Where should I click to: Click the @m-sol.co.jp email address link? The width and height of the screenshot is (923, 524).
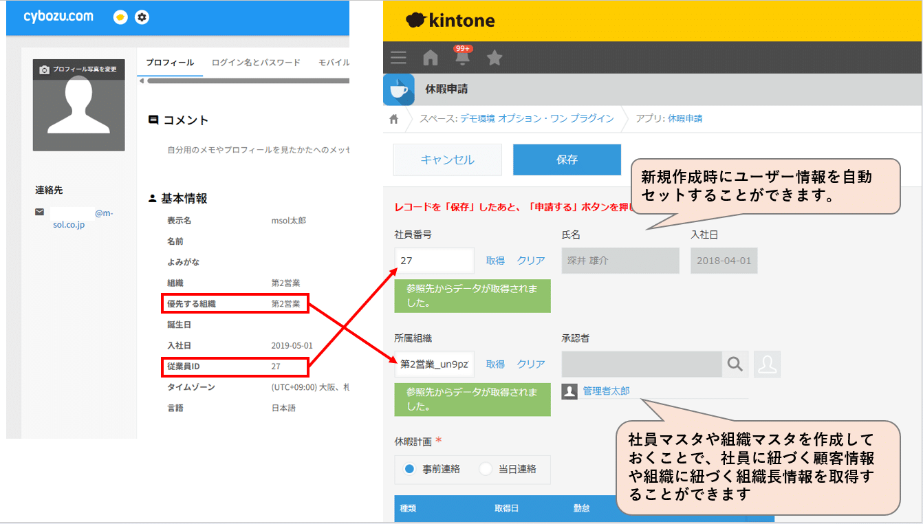point(83,219)
